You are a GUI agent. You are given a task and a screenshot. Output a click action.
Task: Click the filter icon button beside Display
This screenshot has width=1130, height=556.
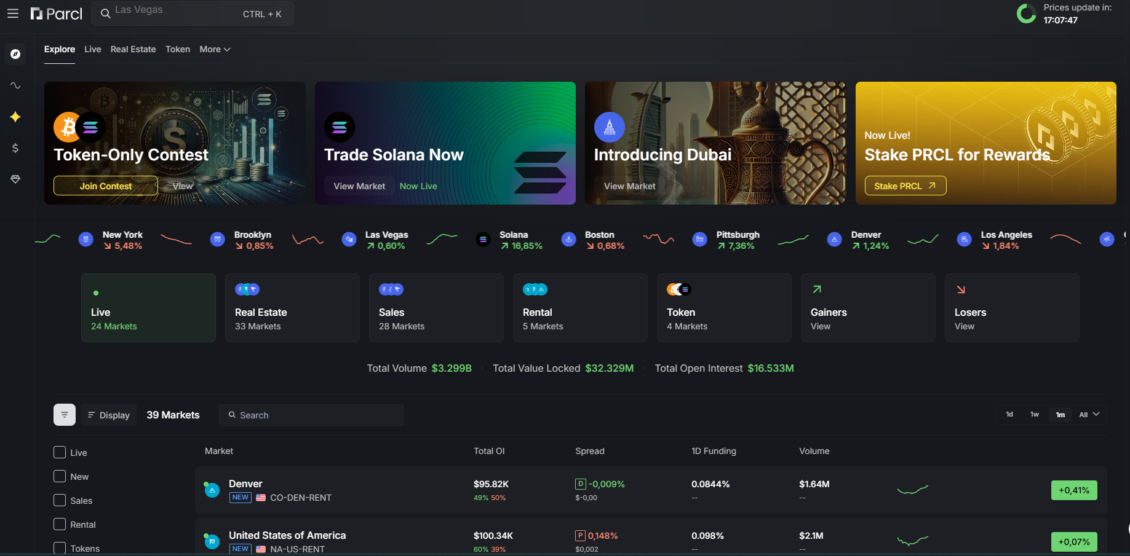65,415
